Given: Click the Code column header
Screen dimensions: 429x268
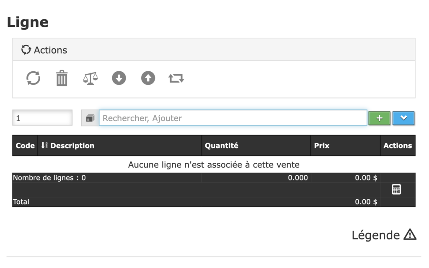Looking at the screenshot, I should 25,146.
